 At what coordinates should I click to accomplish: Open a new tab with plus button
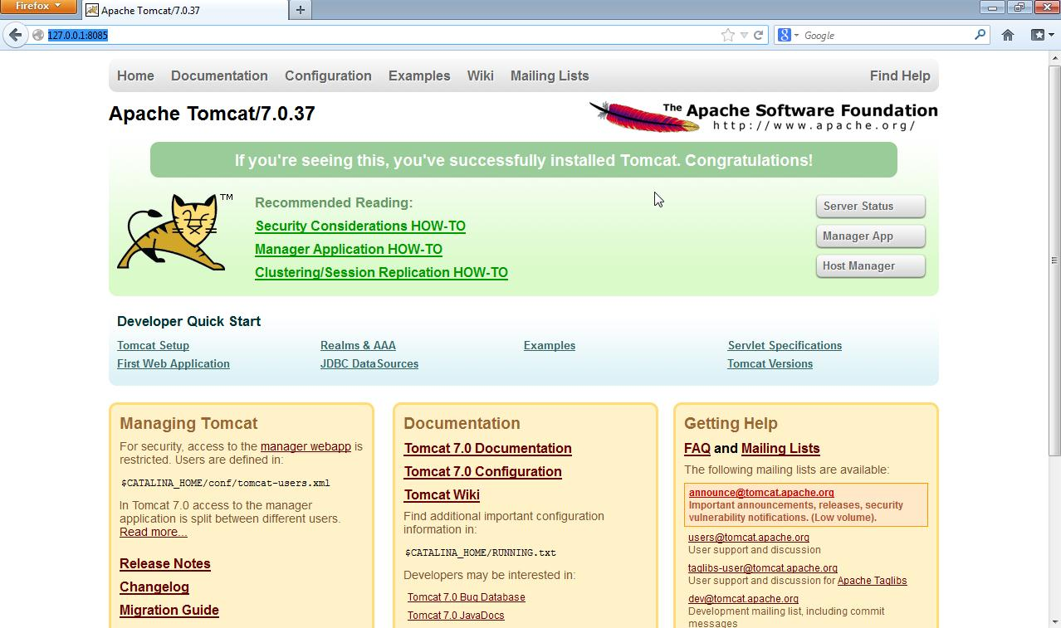300,10
